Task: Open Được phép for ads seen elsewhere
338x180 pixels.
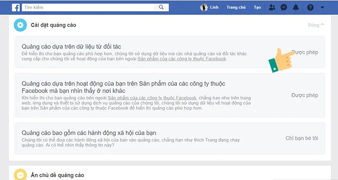Action: coord(305,95)
